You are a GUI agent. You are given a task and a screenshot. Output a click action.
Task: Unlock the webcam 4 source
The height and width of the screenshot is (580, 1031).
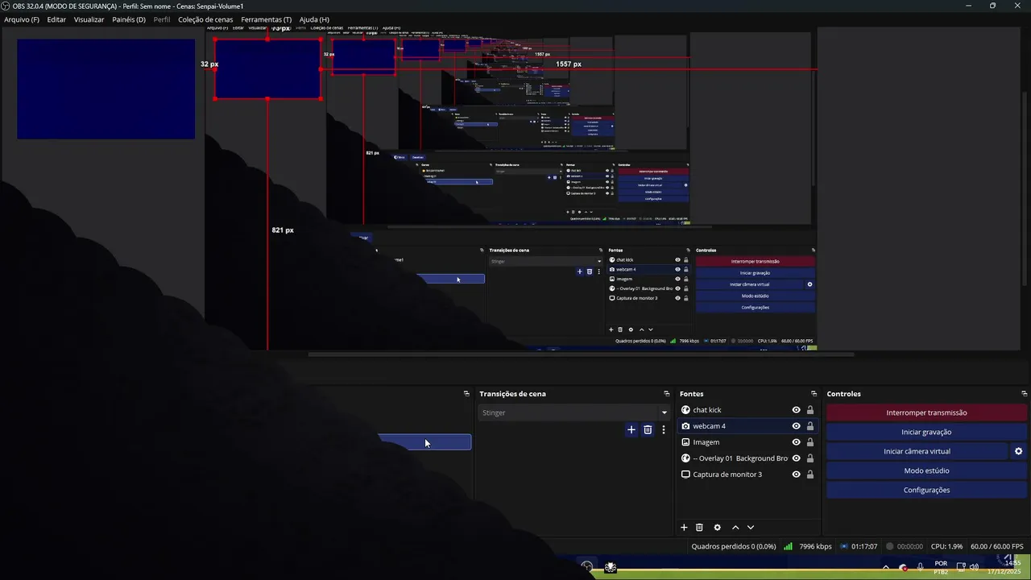click(x=810, y=426)
